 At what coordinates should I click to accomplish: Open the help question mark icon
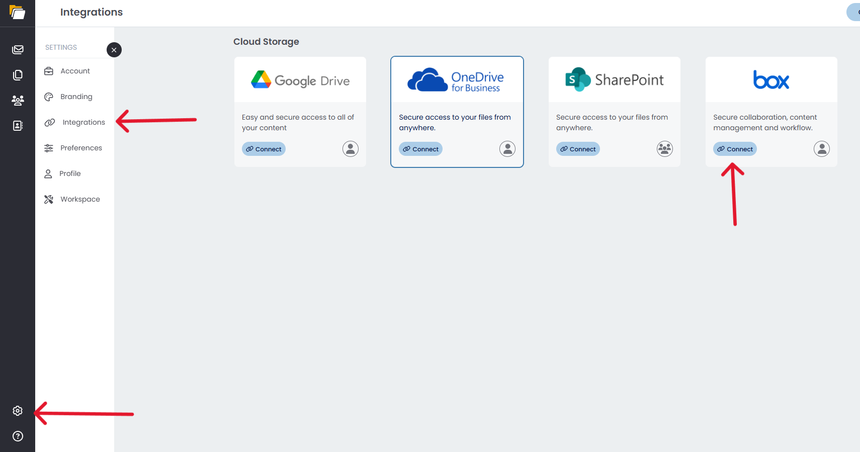coord(18,436)
